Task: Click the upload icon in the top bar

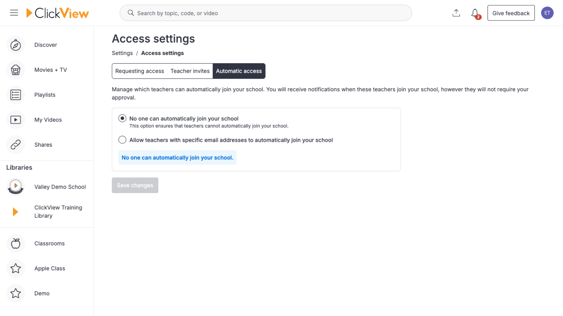Action: [x=456, y=13]
